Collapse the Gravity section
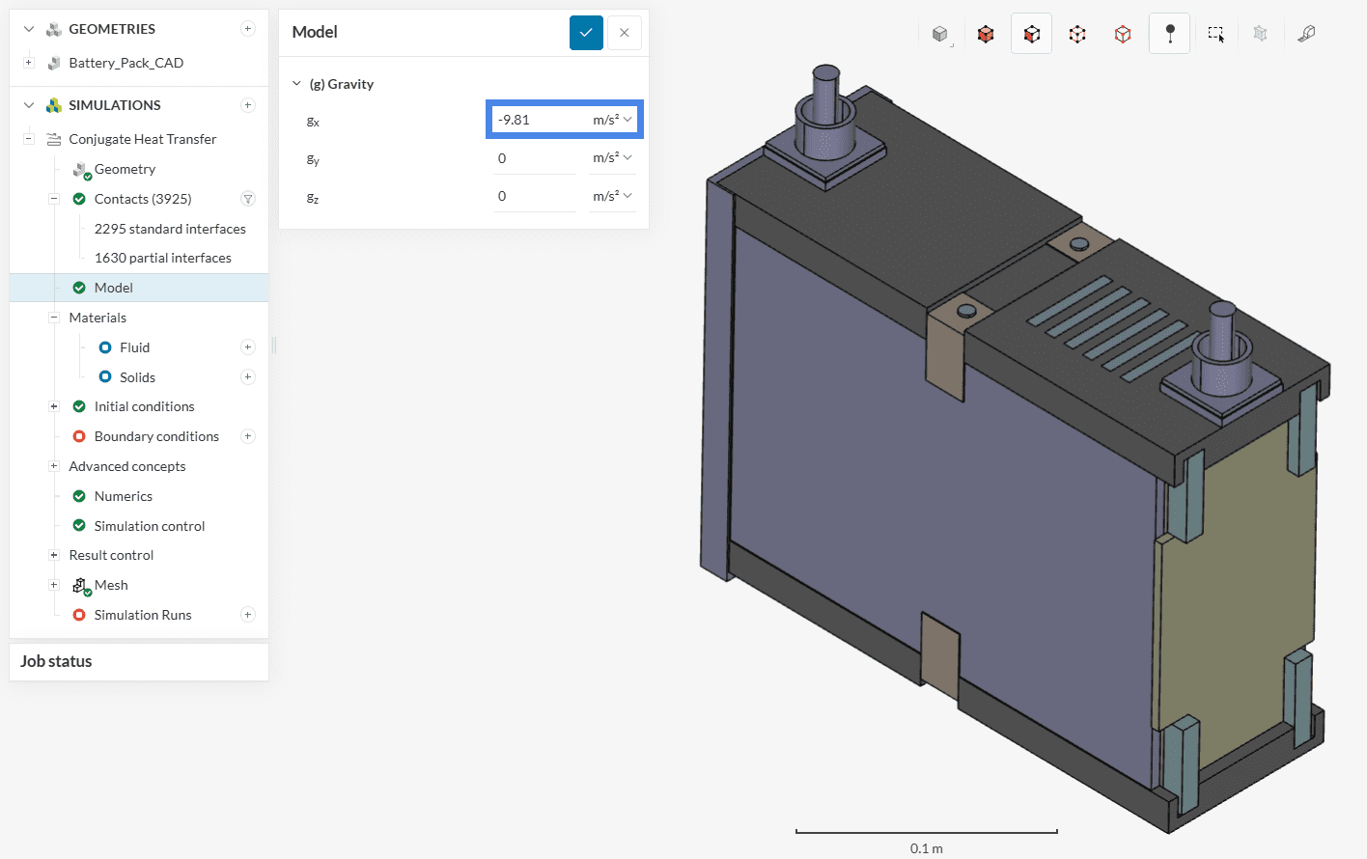1367x859 pixels. [x=297, y=84]
